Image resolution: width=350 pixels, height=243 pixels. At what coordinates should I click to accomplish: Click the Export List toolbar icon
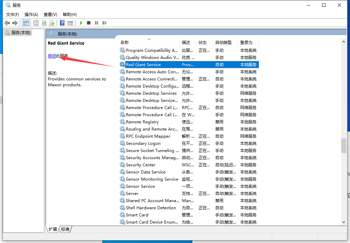point(52,23)
